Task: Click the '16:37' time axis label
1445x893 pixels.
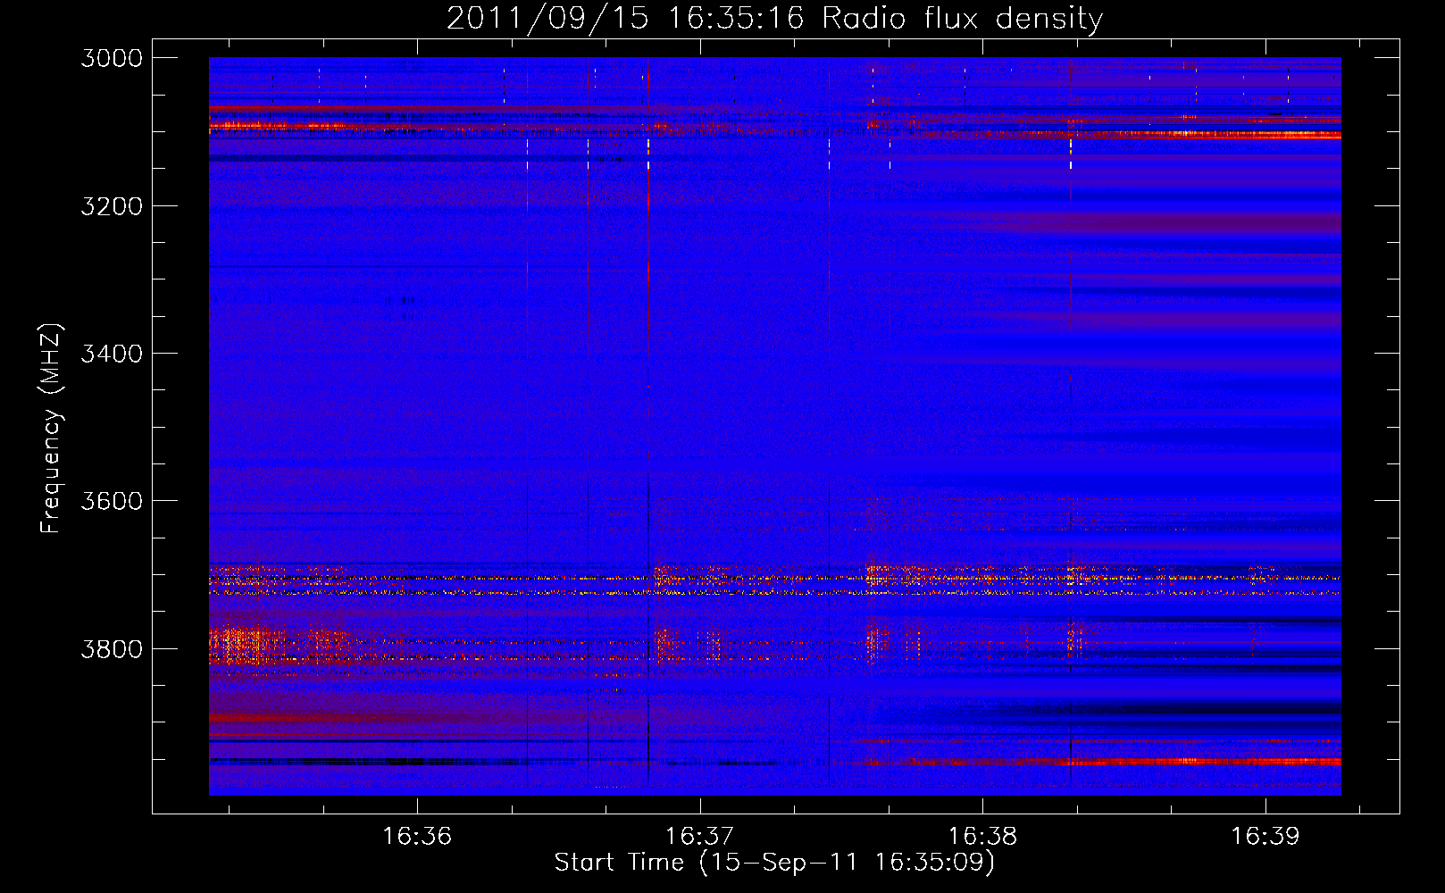Action: click(x=700, y=837)
